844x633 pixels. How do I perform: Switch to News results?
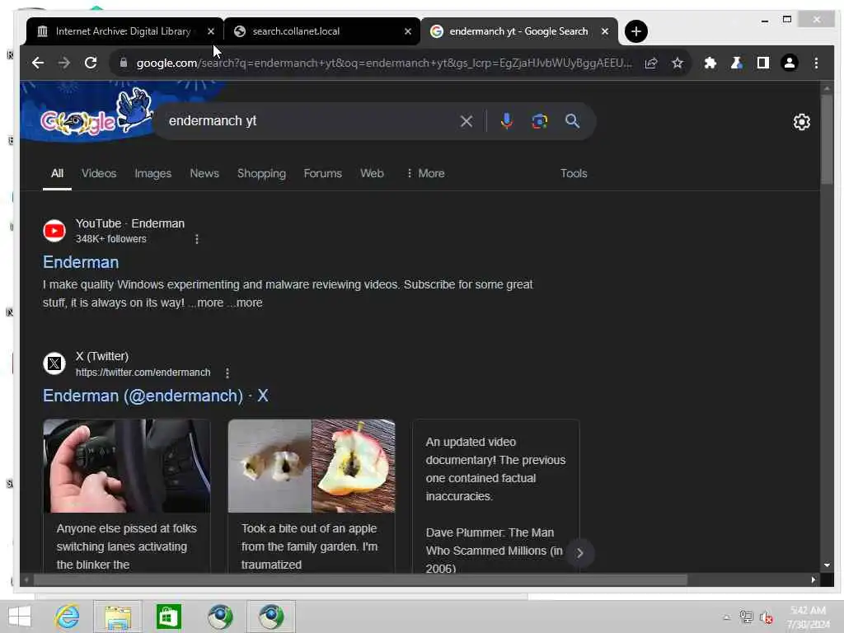204,174
